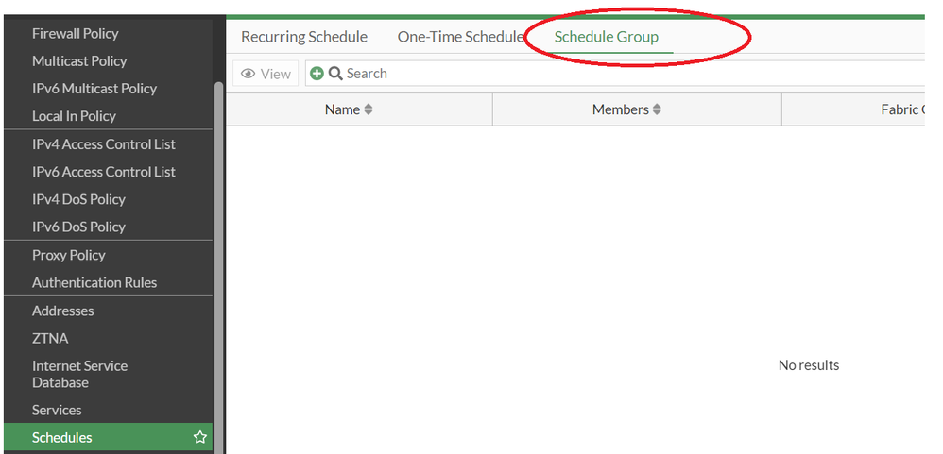Click the eye icon on View button
Image resolution: width=943 pixels, height=454 pixels.
[x=249, y=74]
